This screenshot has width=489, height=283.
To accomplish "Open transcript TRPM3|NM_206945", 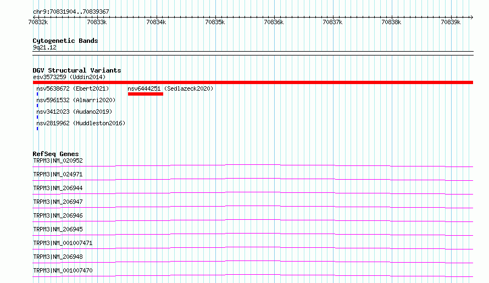I will [x=58, y=229].
